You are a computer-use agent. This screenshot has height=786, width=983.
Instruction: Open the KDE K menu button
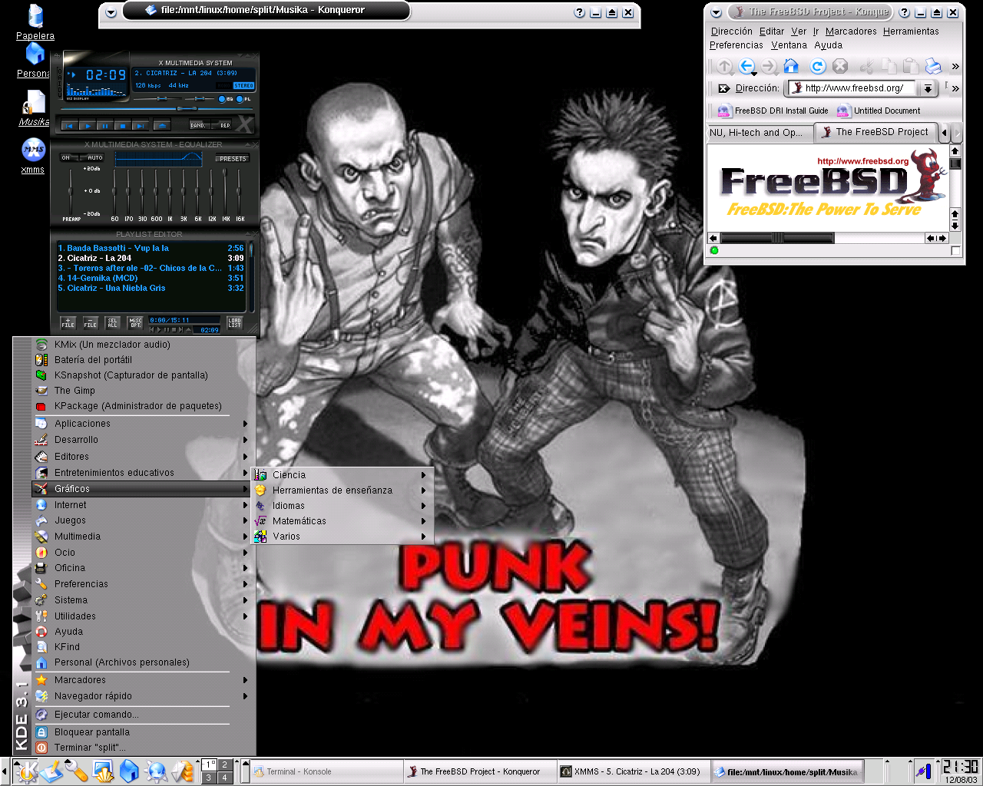[26, 771]
